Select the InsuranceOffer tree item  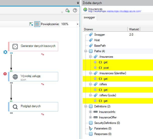tap(108, 117)
